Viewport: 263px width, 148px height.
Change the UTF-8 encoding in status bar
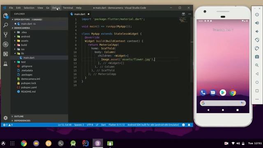pos(90,125)
